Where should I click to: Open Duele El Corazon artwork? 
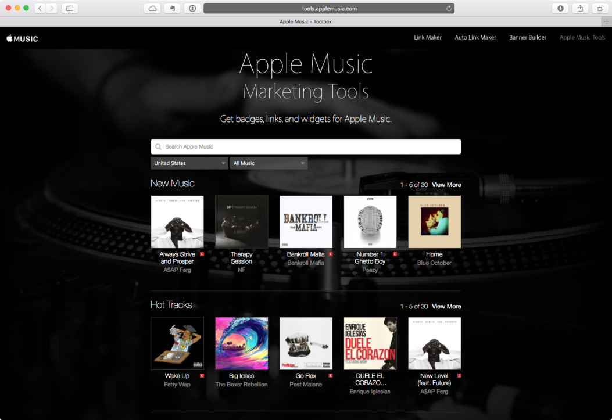click(370, 343)
